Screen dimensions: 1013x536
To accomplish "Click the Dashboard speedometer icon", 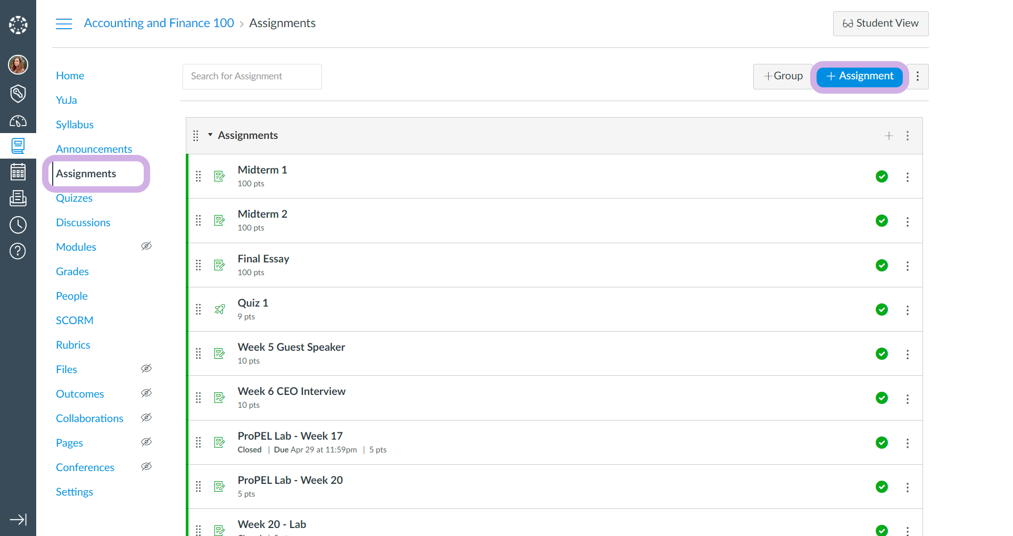I will tap(18, 121).
